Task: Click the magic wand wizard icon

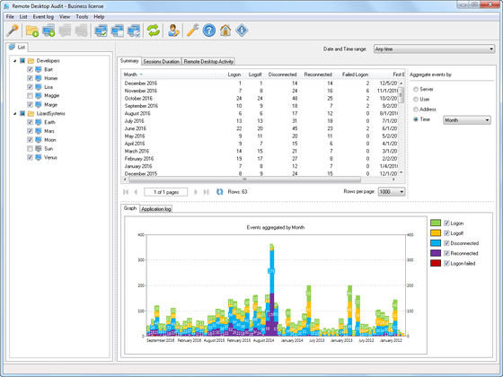Action: click(x=13, y=31)
